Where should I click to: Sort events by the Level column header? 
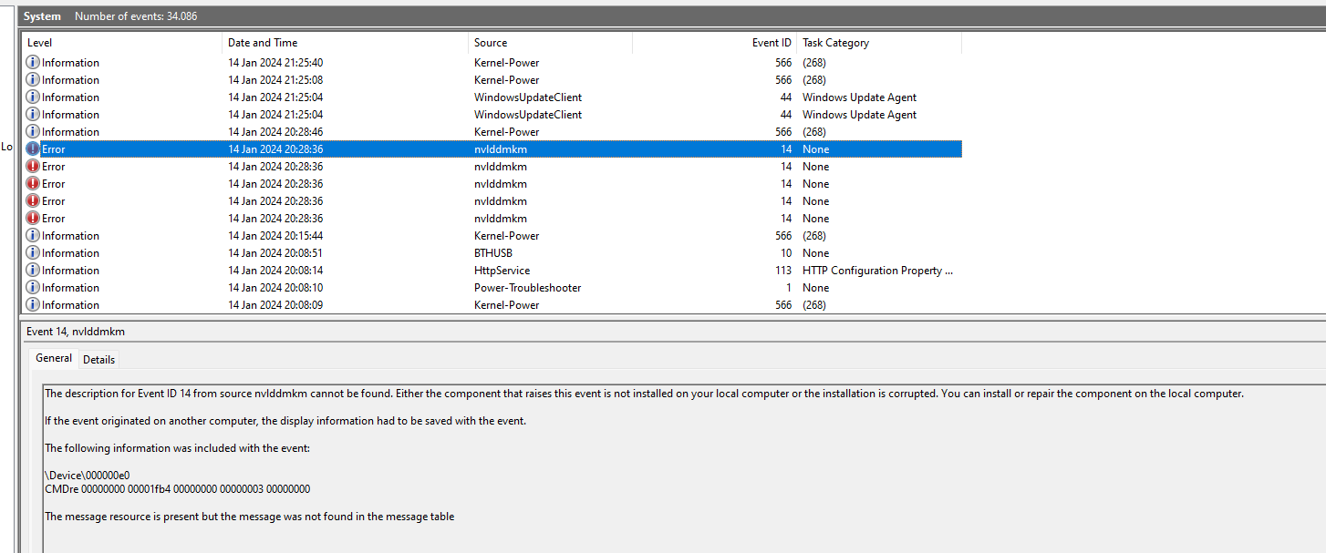click(122, 43)
